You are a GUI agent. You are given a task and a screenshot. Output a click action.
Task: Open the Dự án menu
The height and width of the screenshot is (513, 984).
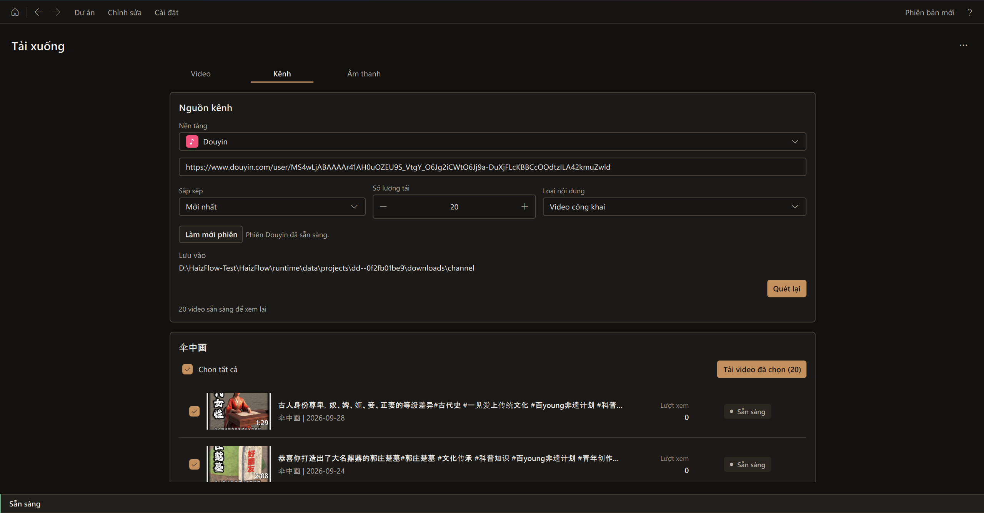click(85, 12)
